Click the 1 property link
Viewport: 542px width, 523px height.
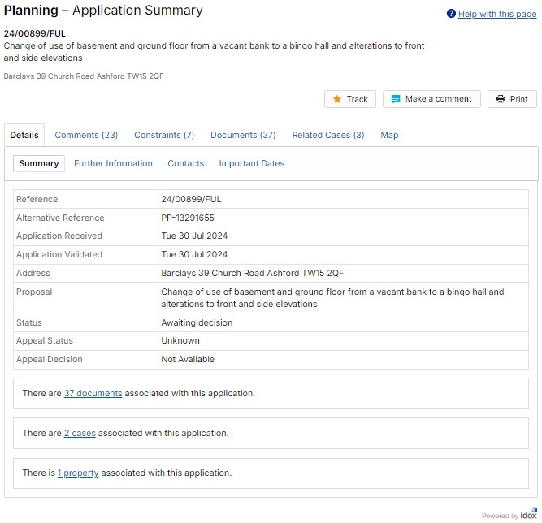coord(78,473)
